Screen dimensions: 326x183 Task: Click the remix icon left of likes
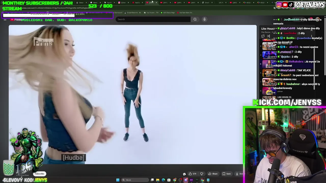pos(184,174)
